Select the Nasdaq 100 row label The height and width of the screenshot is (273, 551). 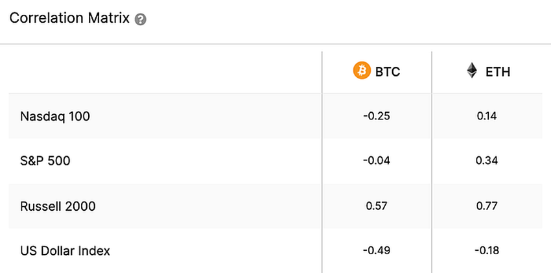tap(55, 116)
